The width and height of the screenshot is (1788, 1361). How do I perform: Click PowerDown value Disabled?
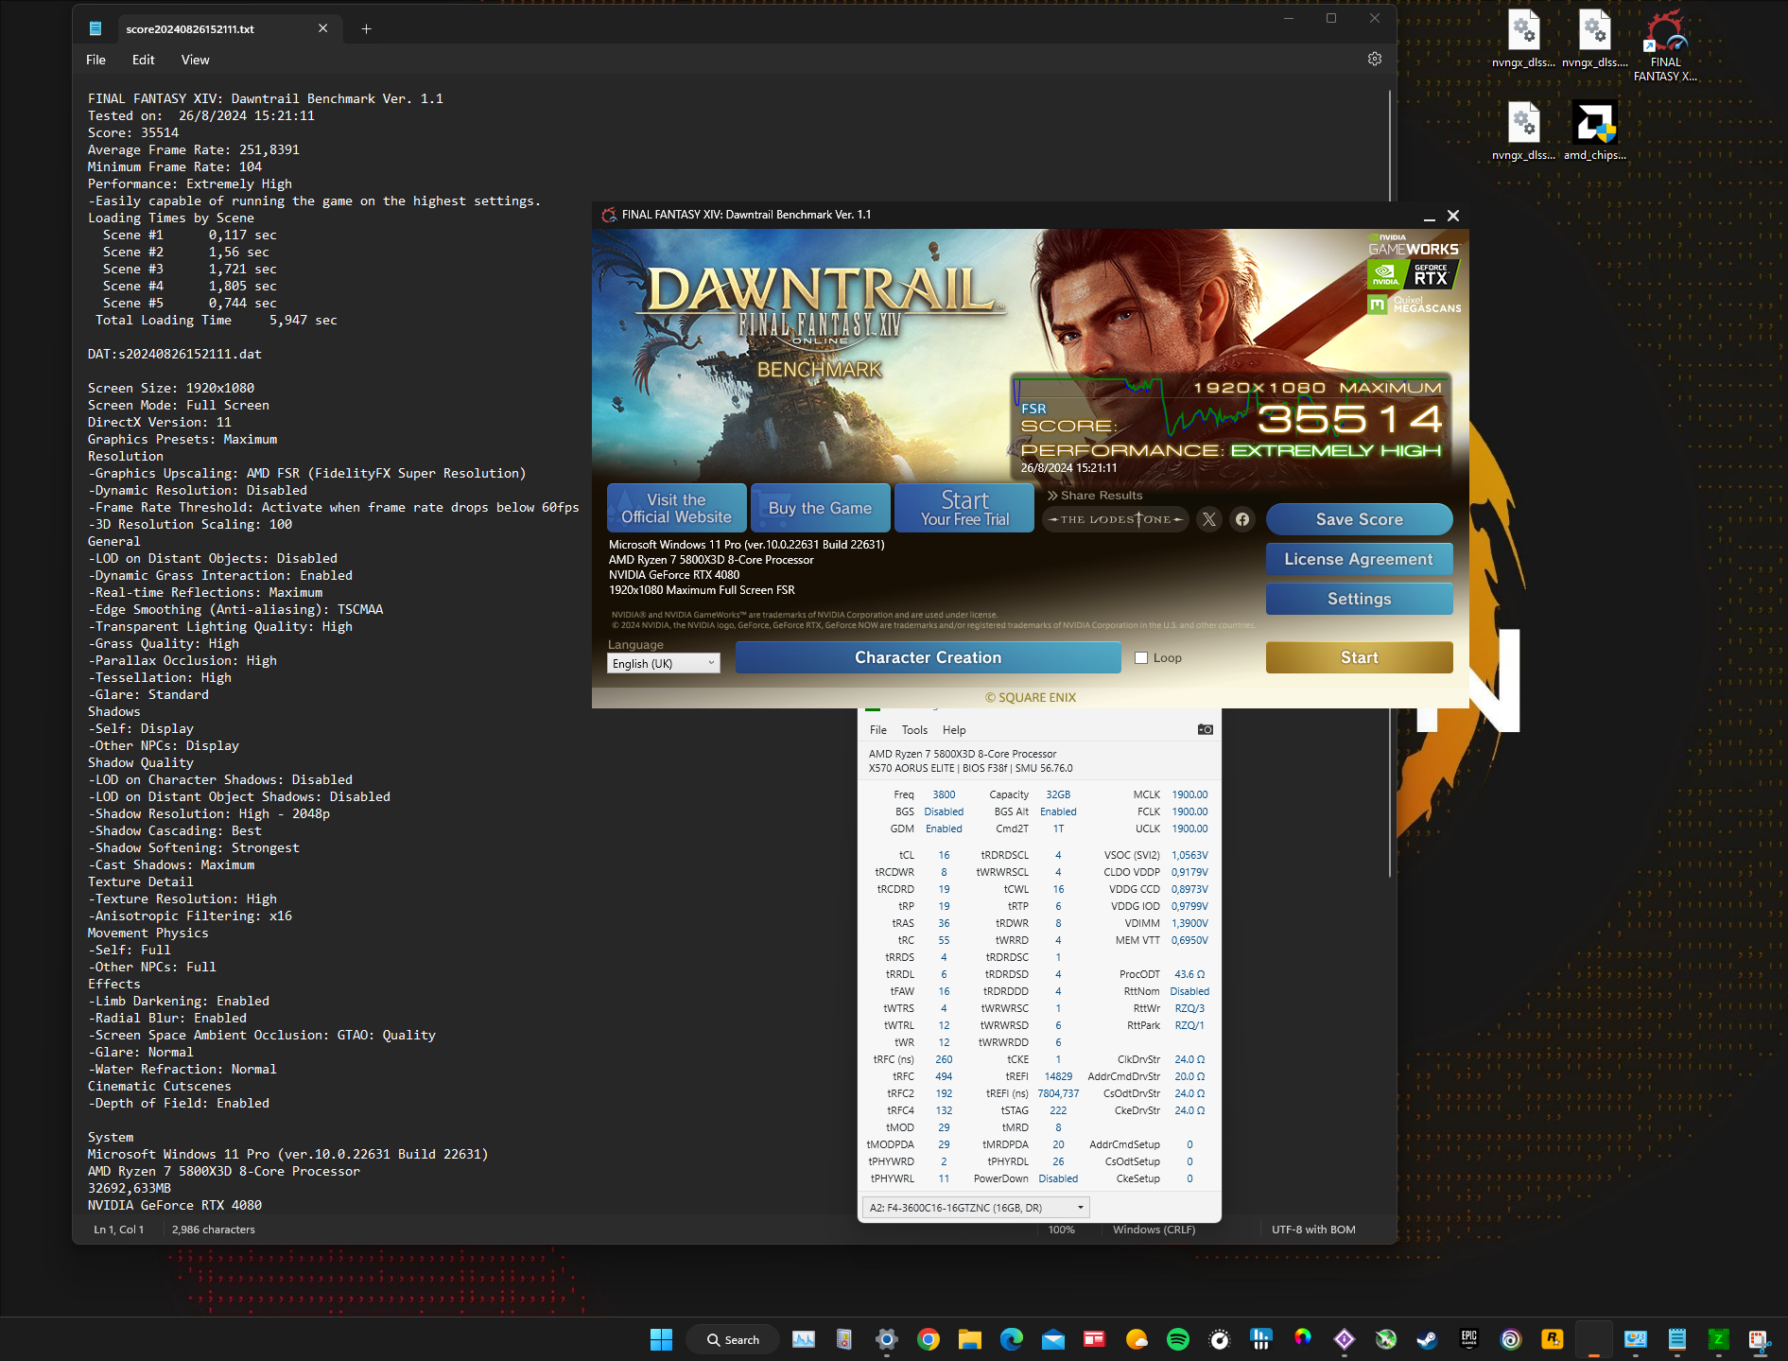[x=1058, y=1178]
